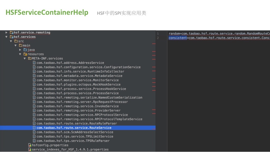The width and height of the screenshot is (270, 152).
Task: Collapse the META-INF.services folder arrow
Action: [x=25, y=58]
